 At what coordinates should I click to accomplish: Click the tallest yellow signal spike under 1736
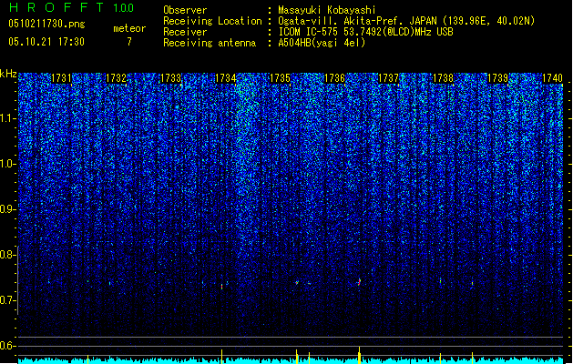pyautogui.click(x=360, y=355)
